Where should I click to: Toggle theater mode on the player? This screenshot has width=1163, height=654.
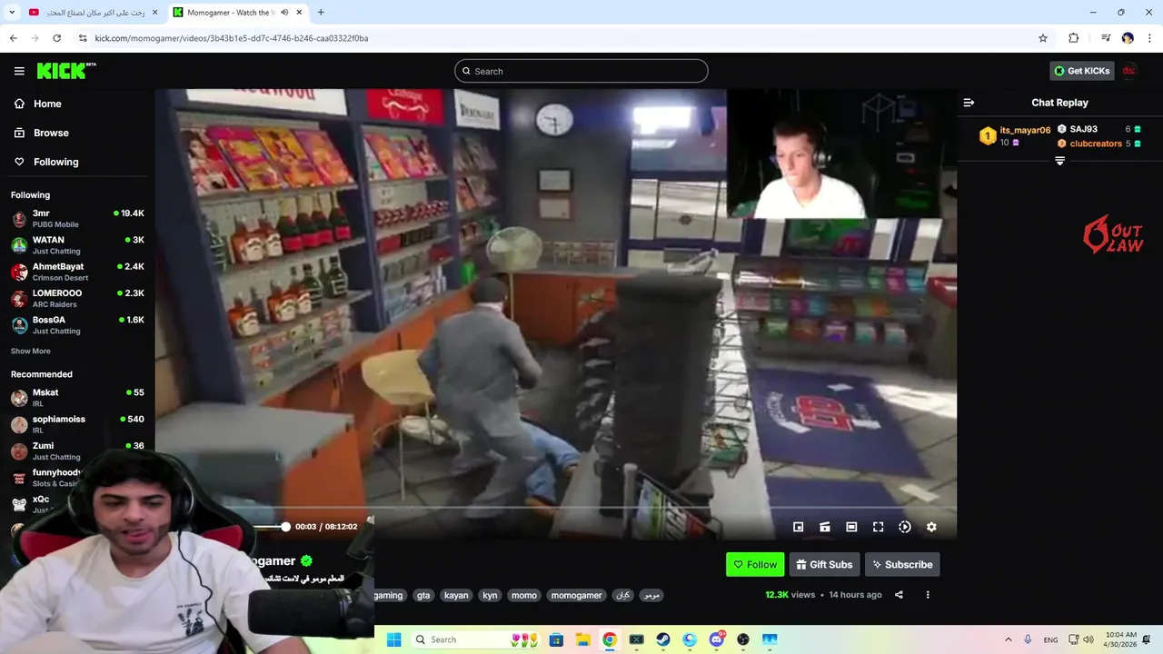click(851, 527)
